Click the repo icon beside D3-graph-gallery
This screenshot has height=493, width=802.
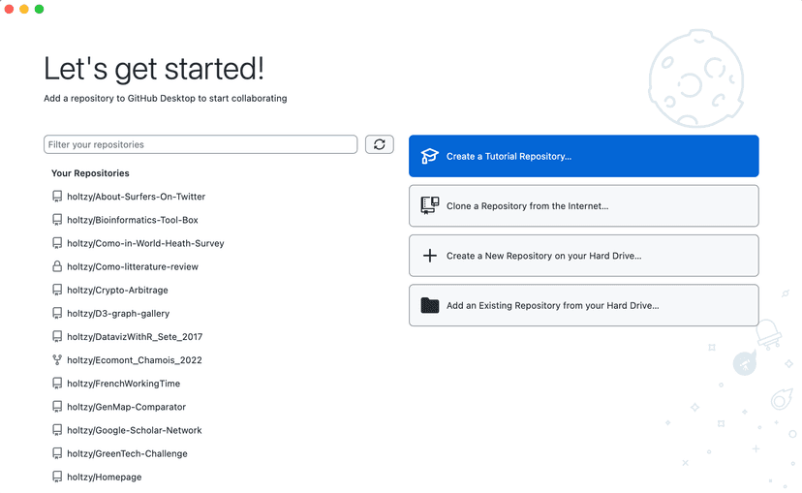[57, 314]
